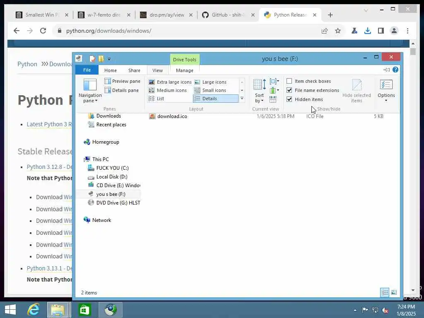Launch Internet Explorer from taskbar
This screenshot has width=424, height=318.
coord(34,310)
